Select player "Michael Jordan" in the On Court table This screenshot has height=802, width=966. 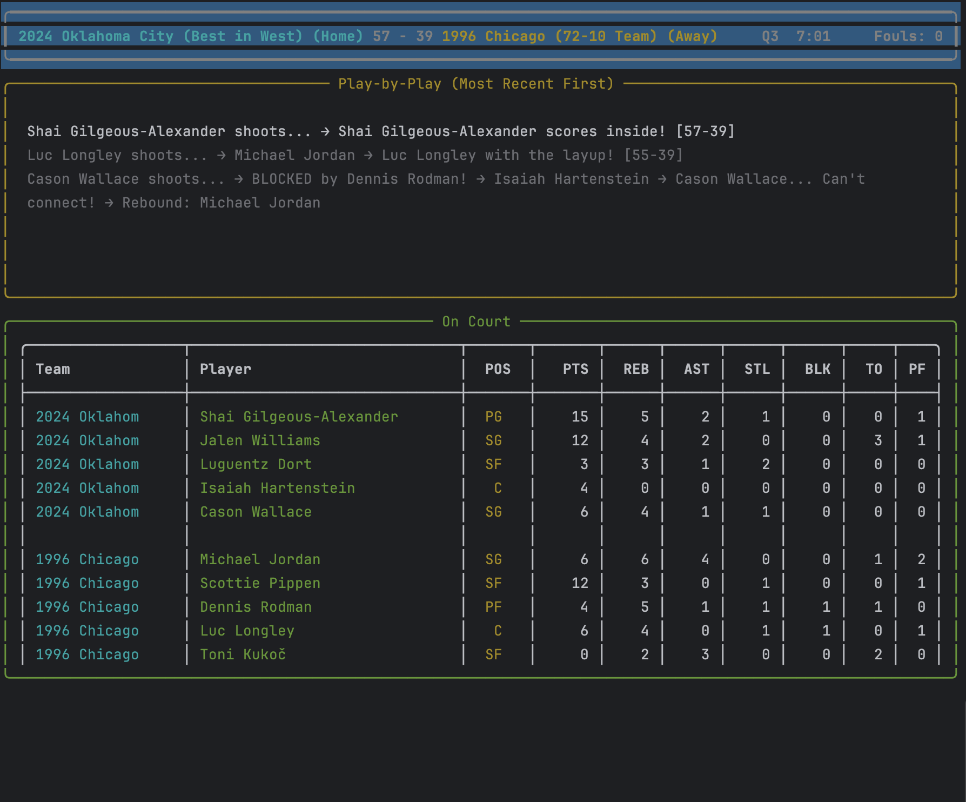[x=260, y=559]
